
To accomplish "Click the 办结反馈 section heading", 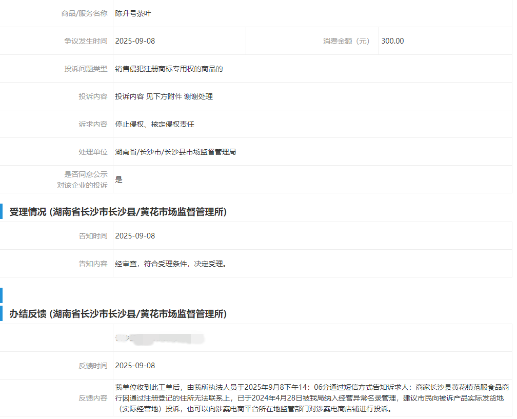I will (118, 313).
